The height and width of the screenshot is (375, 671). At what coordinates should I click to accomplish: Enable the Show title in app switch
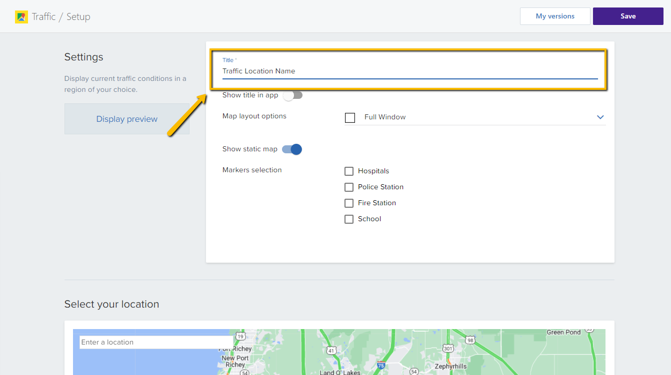(292, 95)
